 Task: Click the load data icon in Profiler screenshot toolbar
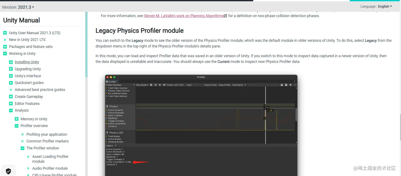[282, 85]
